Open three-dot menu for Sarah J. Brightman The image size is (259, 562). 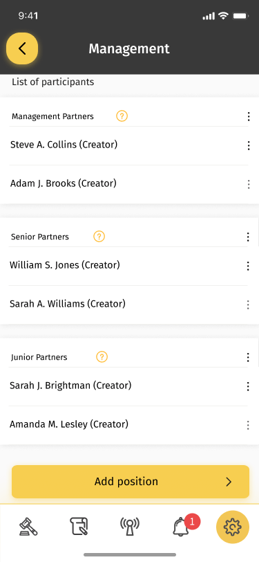point(247,386)
